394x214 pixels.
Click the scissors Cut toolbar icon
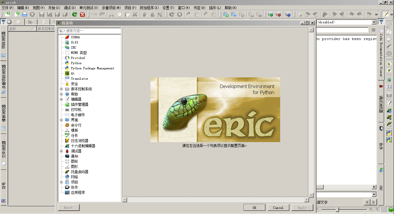[x=111, y=14]
